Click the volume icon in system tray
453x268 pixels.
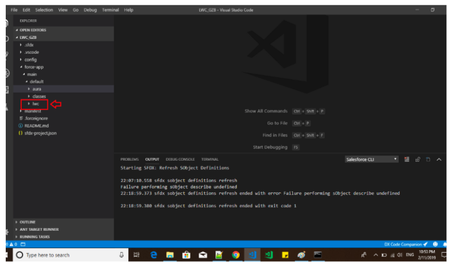tap(400, 255)
